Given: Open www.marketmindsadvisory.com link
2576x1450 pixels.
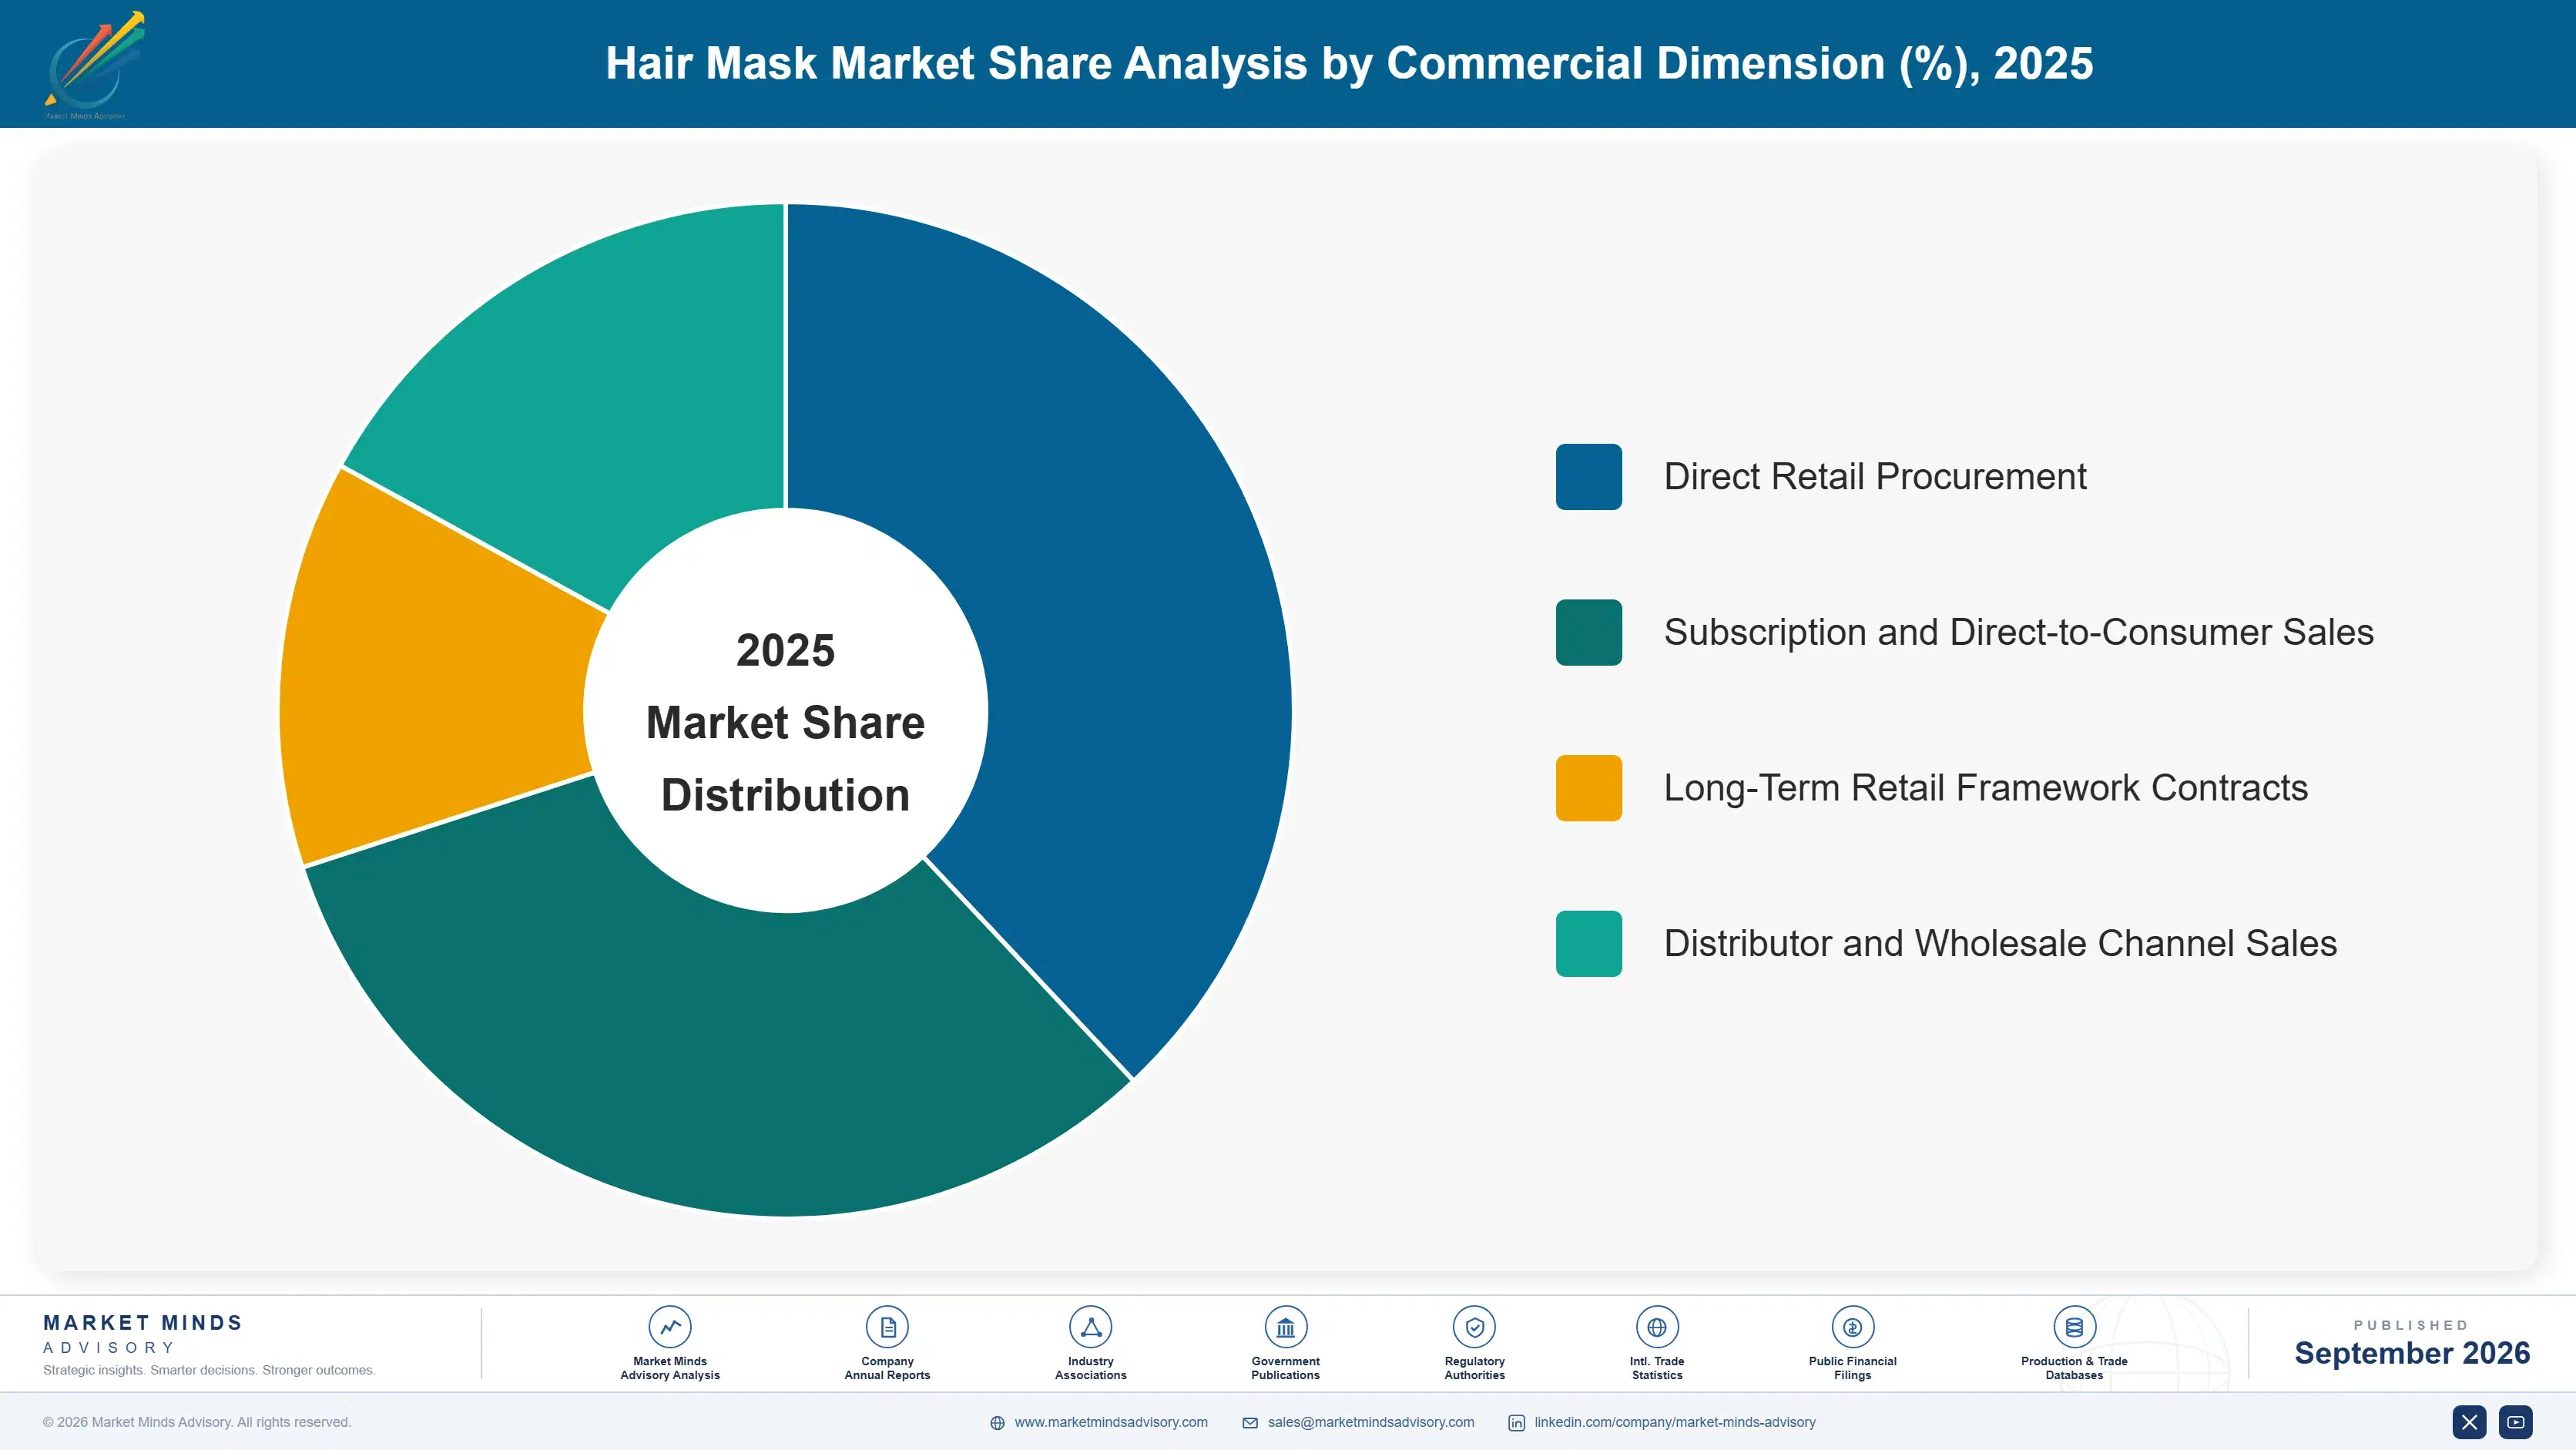Looking at the screenshot, I should [1111, 1422].
